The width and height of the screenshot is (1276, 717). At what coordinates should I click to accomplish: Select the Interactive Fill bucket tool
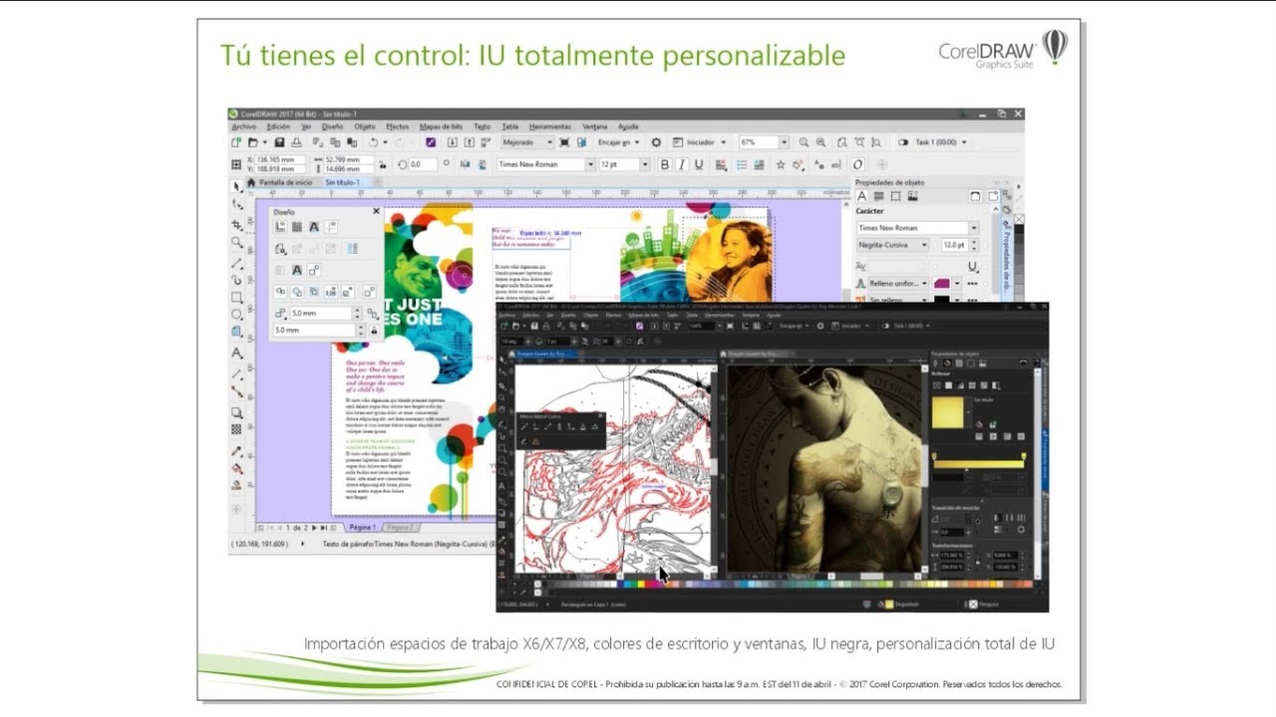point(237,468)
